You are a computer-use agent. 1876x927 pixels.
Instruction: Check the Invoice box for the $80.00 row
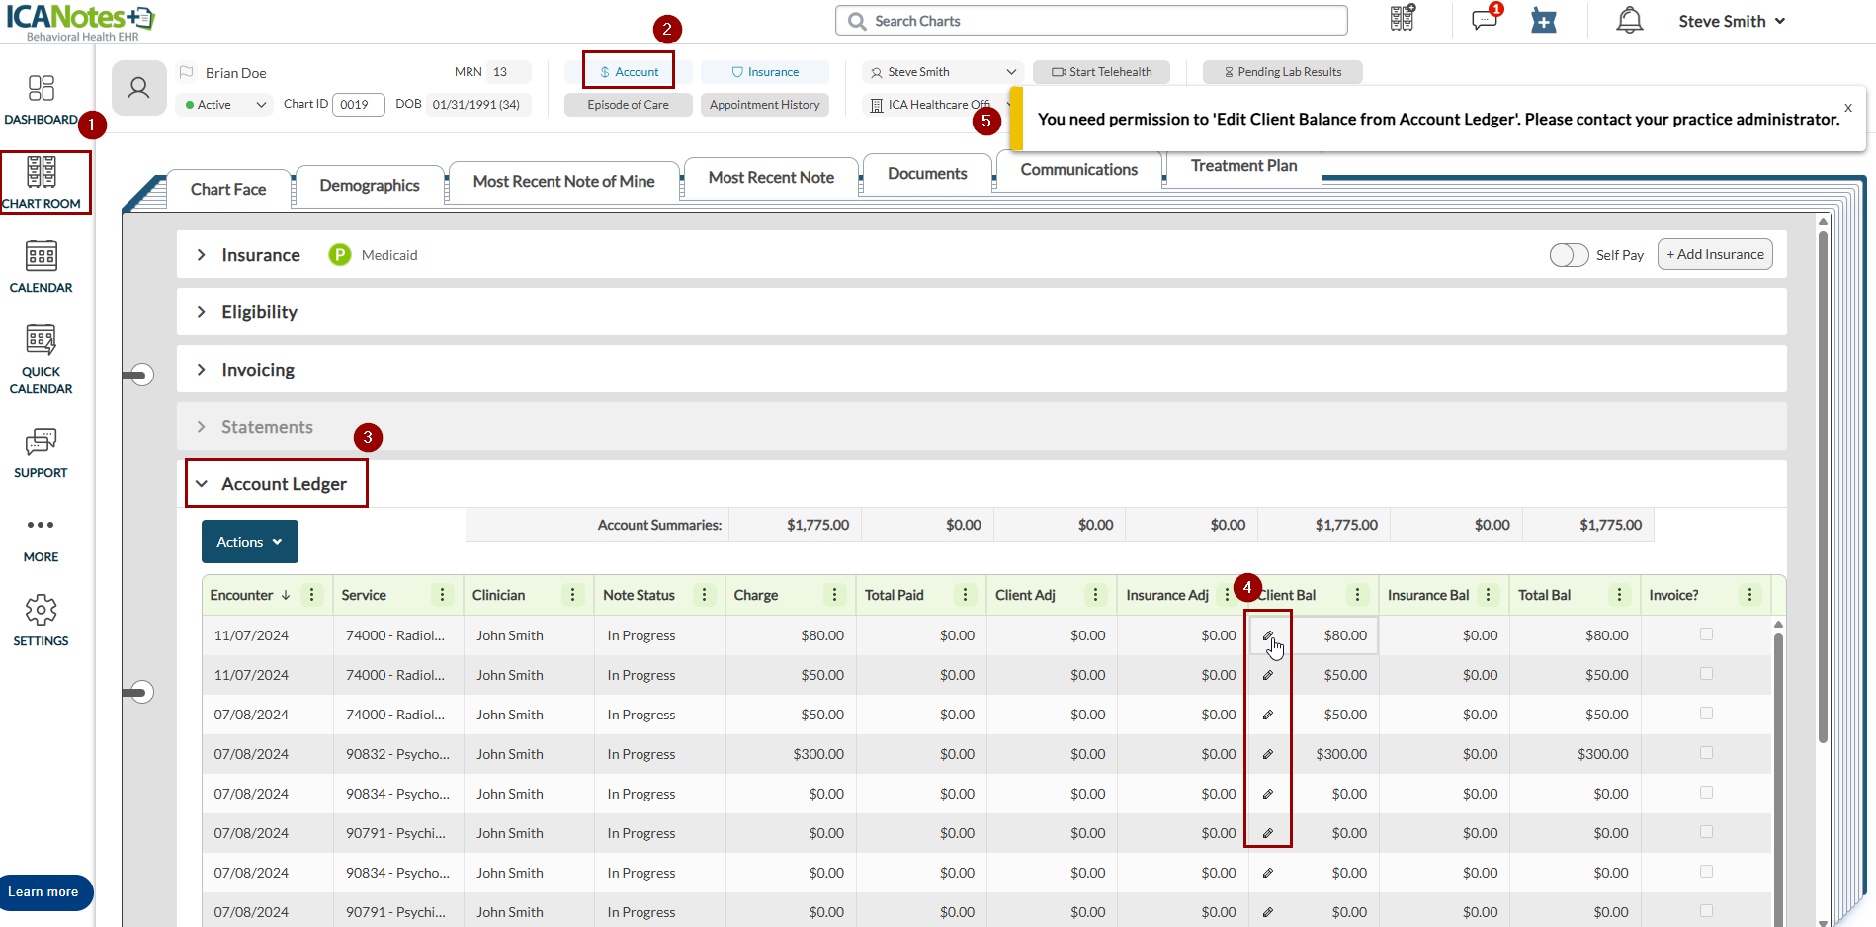click(x=1706, y=634)
